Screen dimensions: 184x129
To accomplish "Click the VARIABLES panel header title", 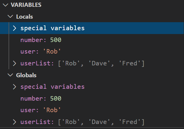I will pos(26,5).
